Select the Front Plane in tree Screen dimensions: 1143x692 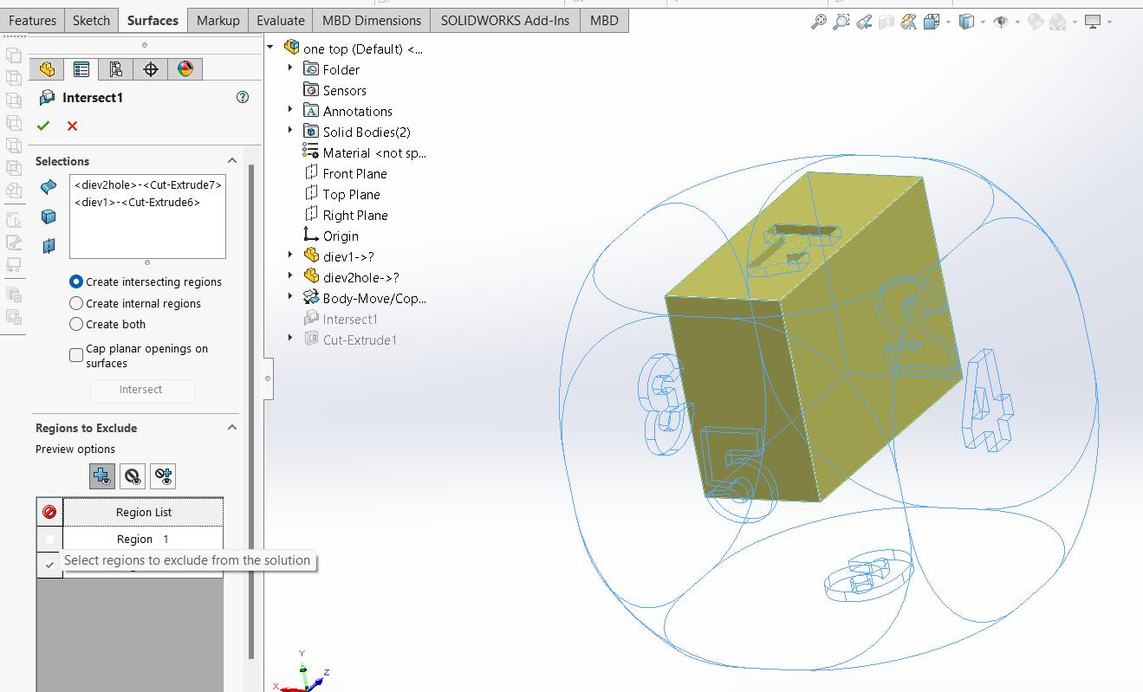(354, 173)
